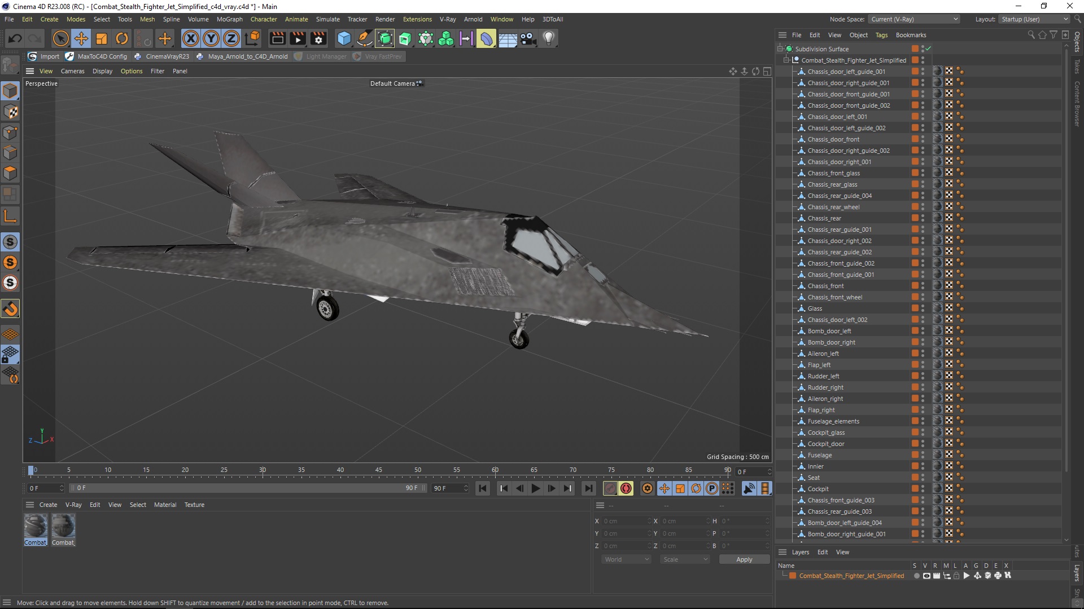Toggle visibility dots for Fuselage object
This screenshot has width=1084, height=609.
pyautogui.click(x=923, y=455)
